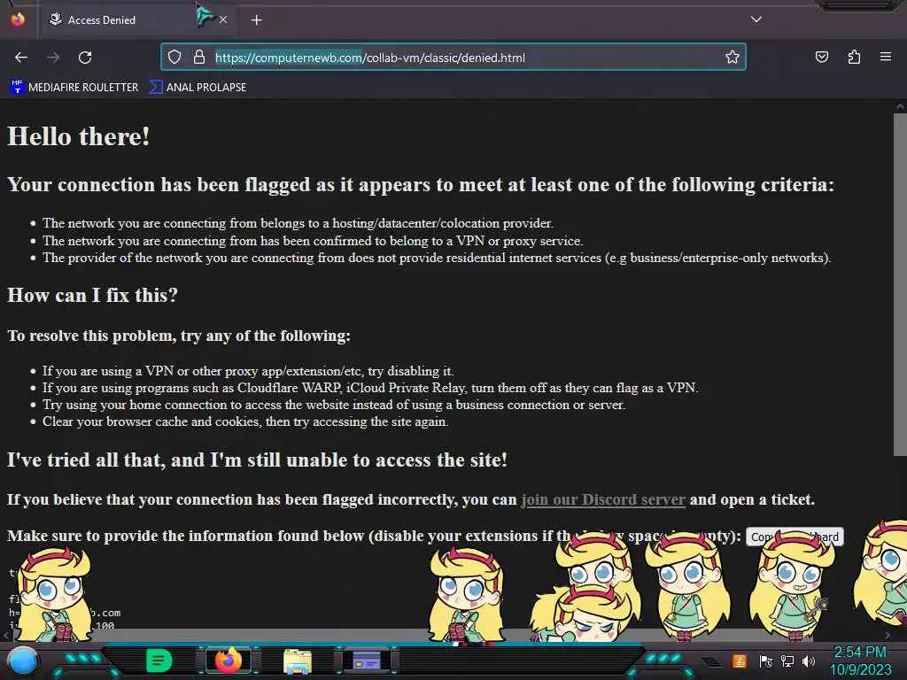Screen dimensions: 907x680
Task: Save page to Pocket
Action: click(x=821, y=58)
